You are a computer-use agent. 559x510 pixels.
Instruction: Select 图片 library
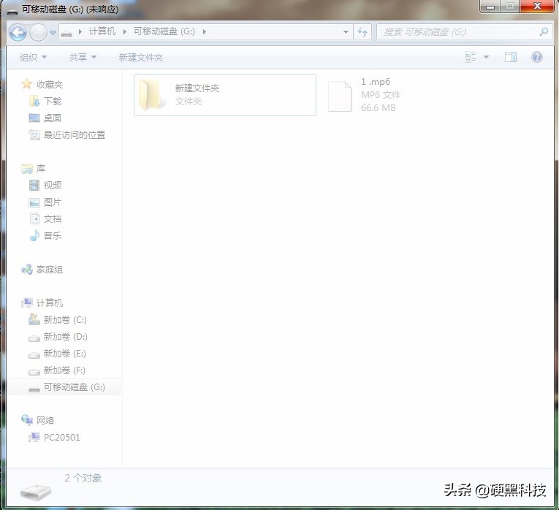(x=53, y=202)
